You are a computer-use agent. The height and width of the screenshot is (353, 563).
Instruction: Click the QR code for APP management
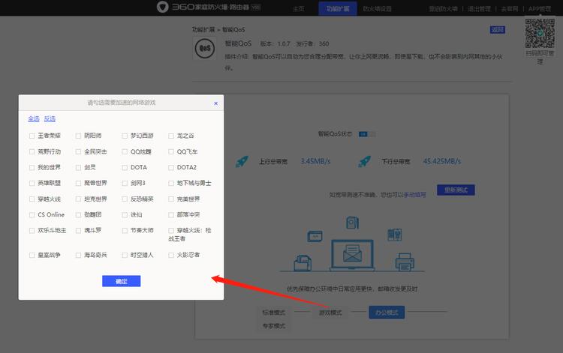[540, 33]
